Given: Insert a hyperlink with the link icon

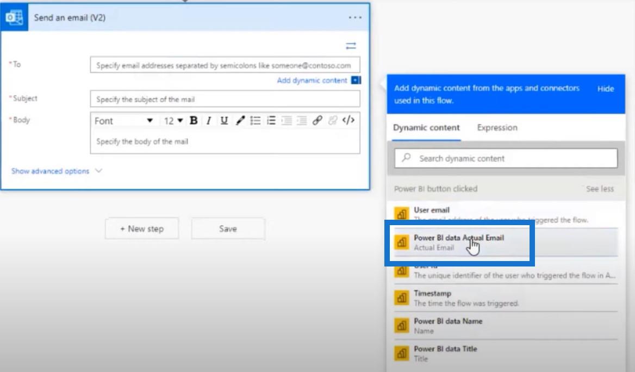Looking at the screenshot, I should (x=317, y=120).
